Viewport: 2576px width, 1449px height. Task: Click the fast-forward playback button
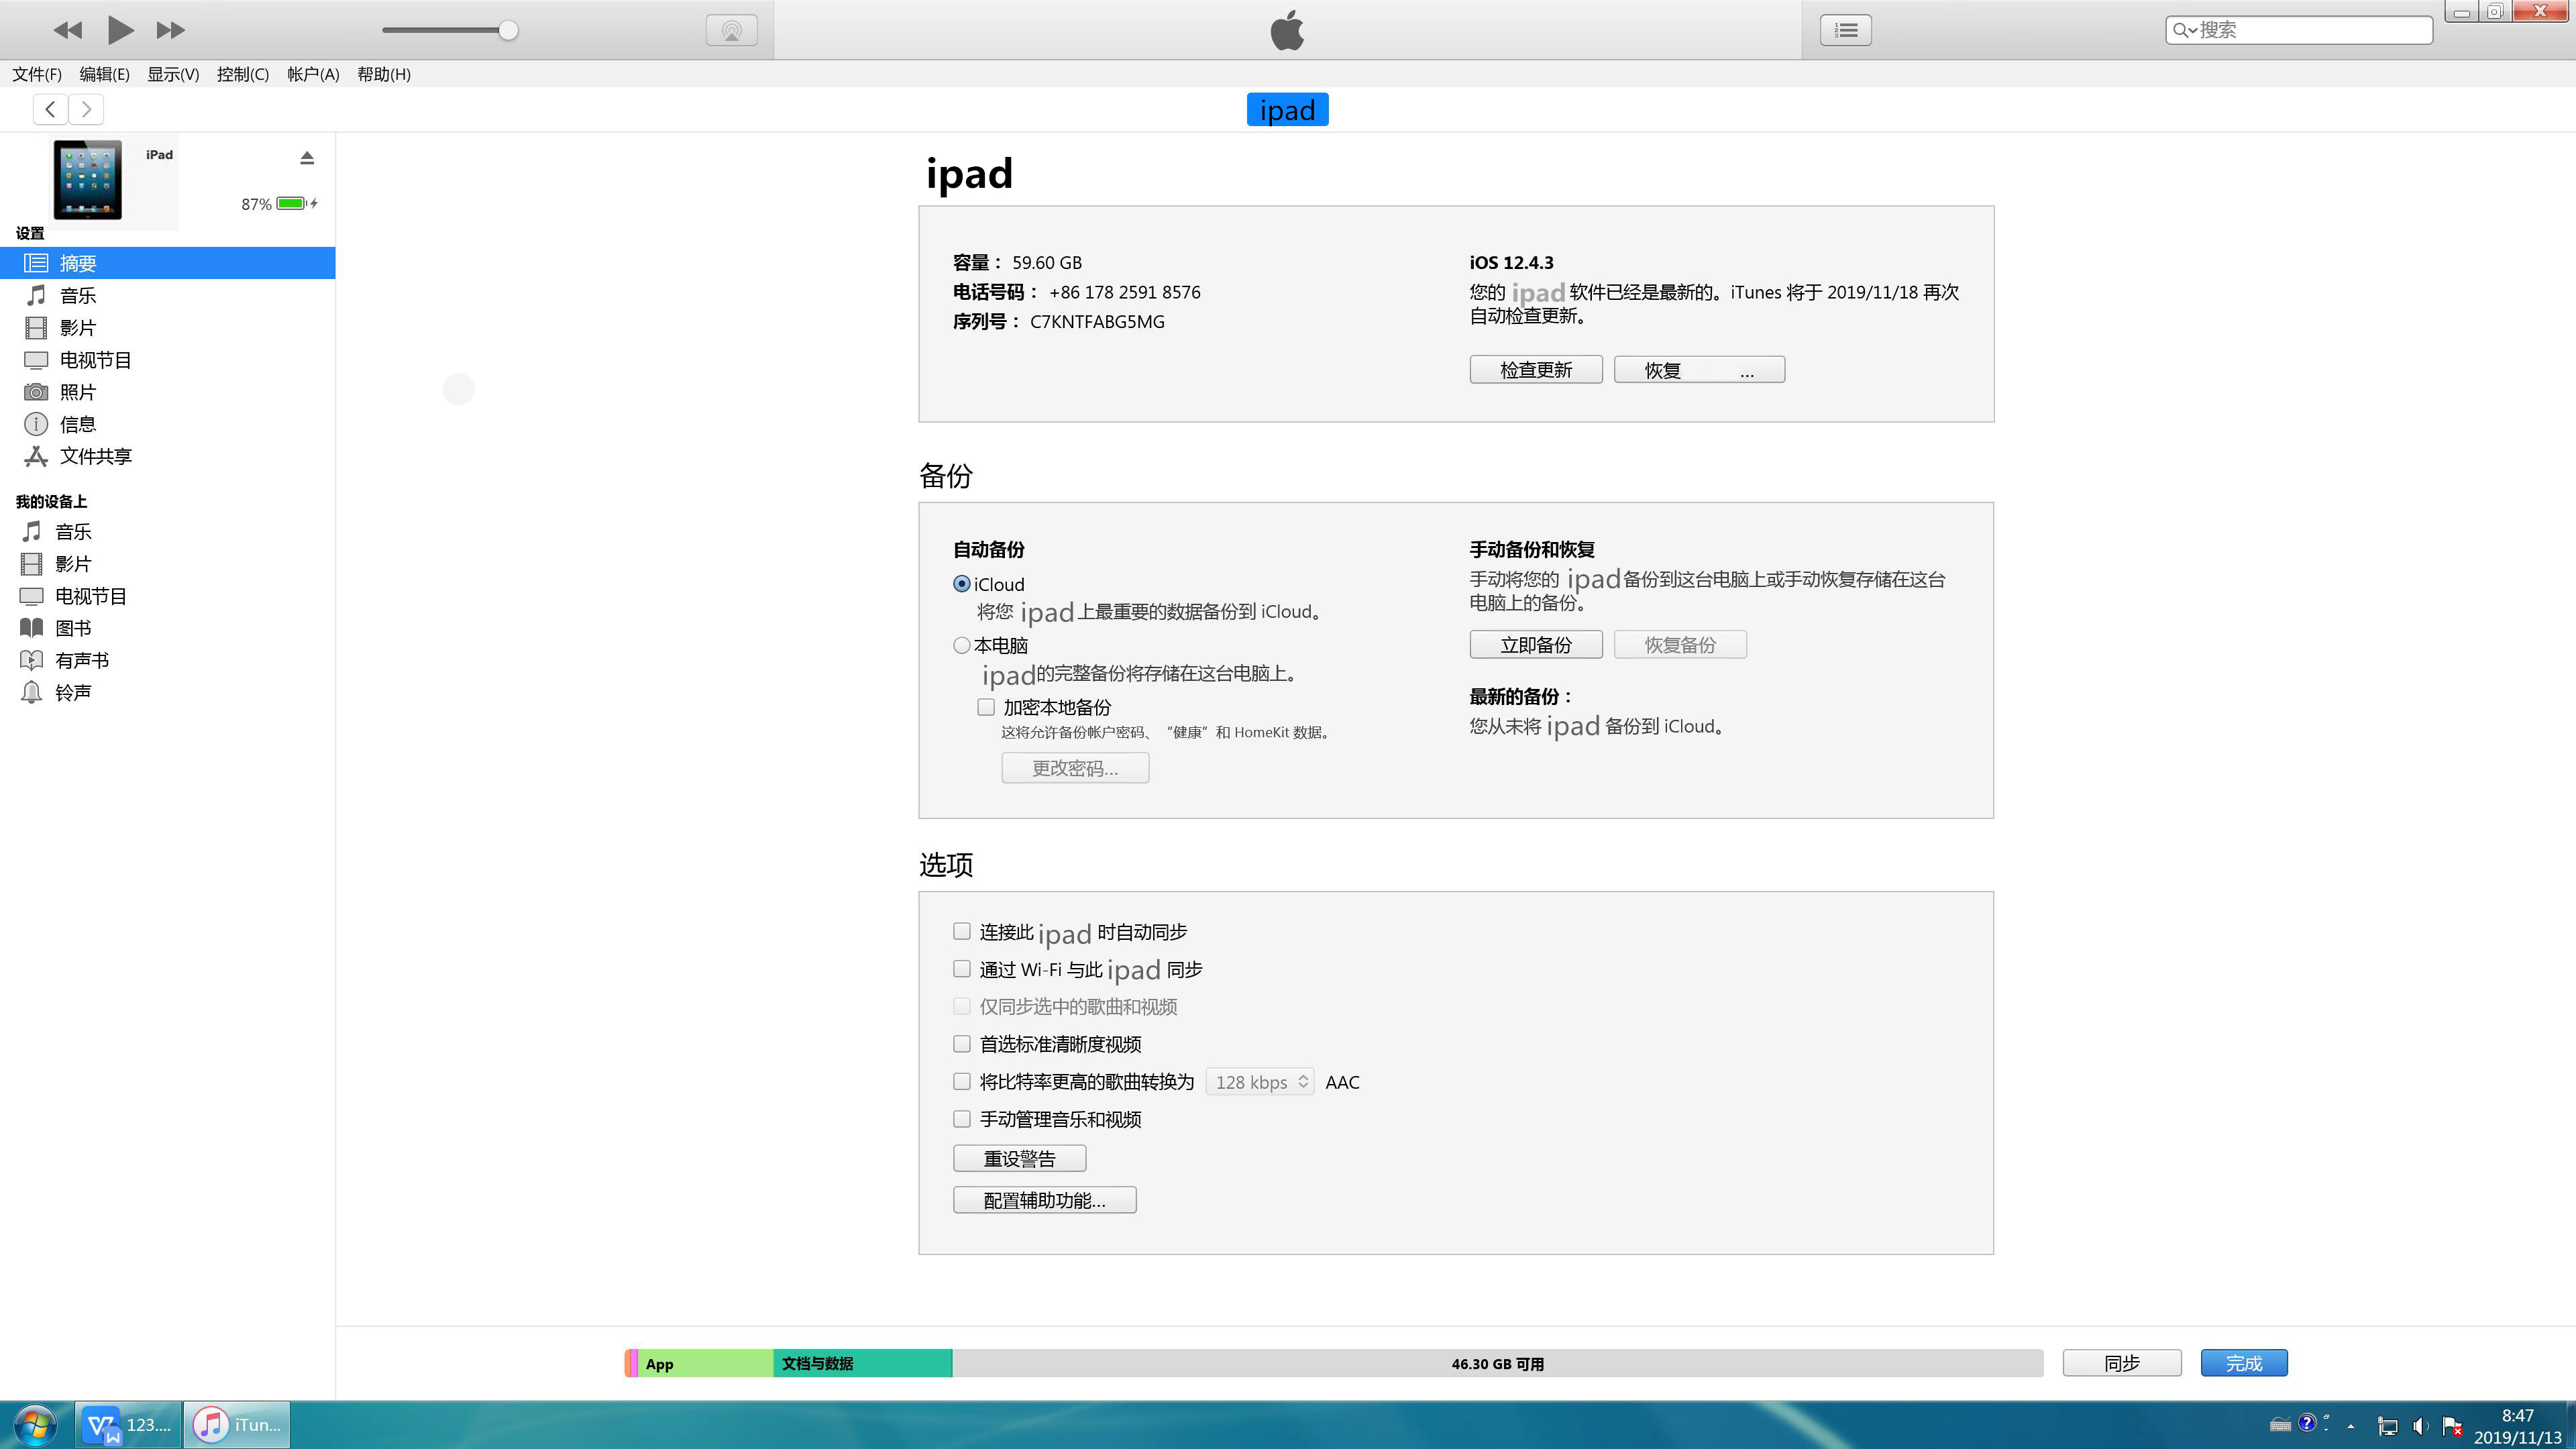point(171,30)
